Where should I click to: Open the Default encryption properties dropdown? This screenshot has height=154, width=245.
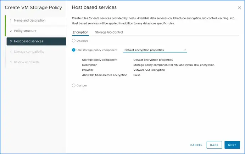tap(155, 50)
